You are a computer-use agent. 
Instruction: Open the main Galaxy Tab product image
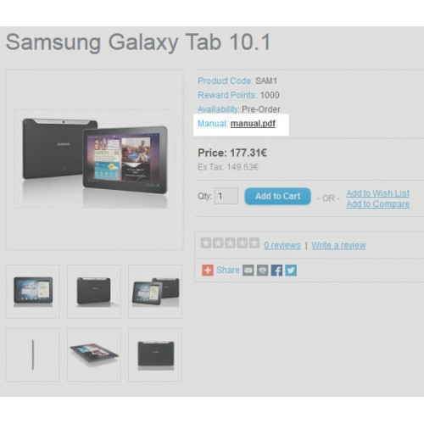click(95, 159)
